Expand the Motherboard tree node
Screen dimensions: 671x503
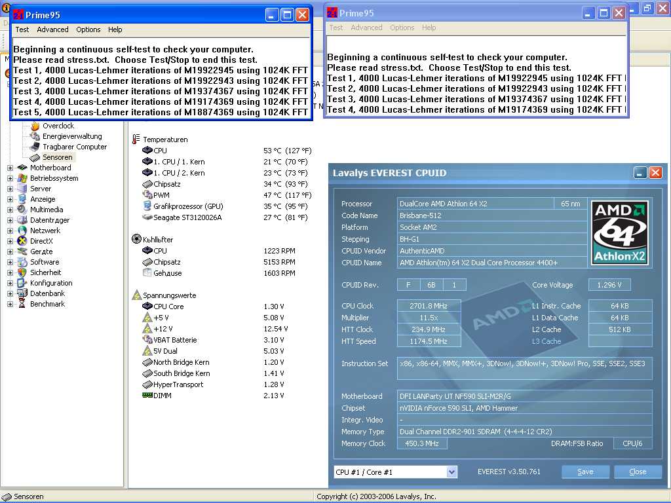(10, 168)
